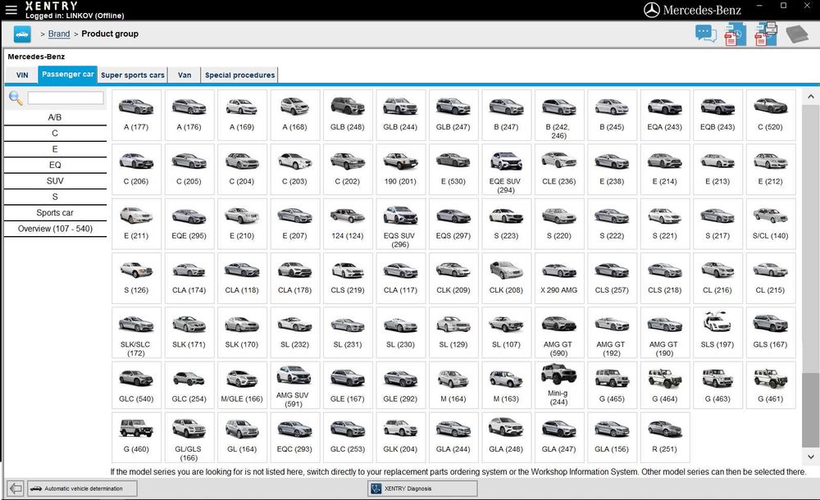The image size is (820, 500).
Task: Select the AMG SUV (591) model tile
Action: click(294, 385)
